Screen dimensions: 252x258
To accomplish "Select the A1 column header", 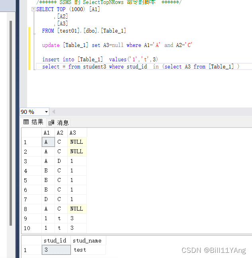I will (x=48, y=133).
